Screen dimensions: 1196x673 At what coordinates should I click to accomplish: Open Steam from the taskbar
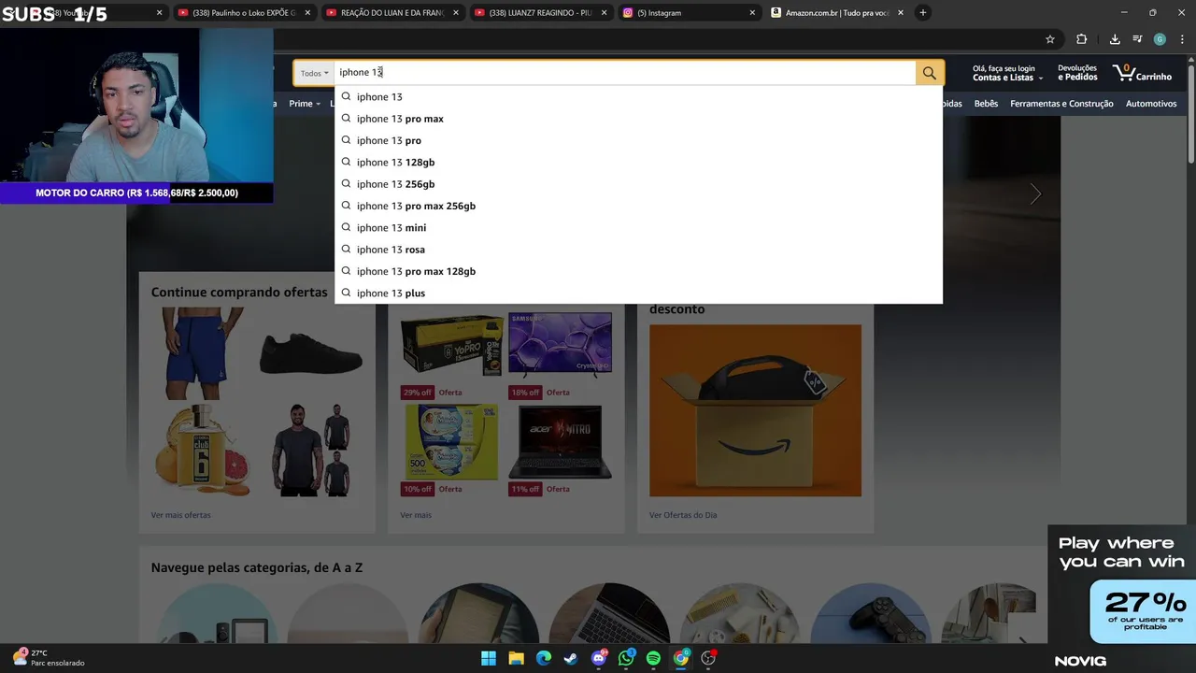[x=571, y=658]
